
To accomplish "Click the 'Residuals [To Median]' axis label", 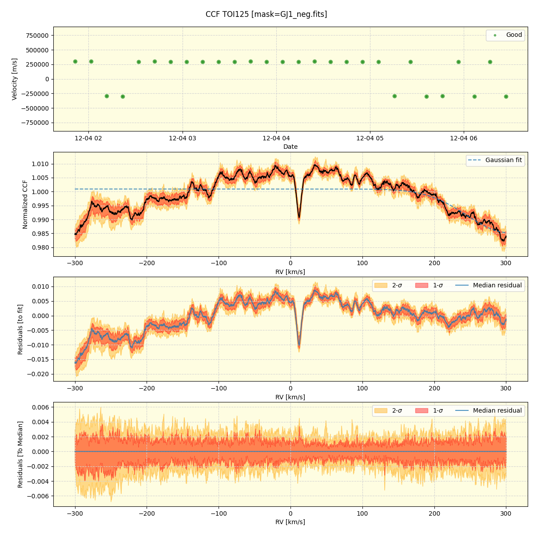I will pos(20,454).
